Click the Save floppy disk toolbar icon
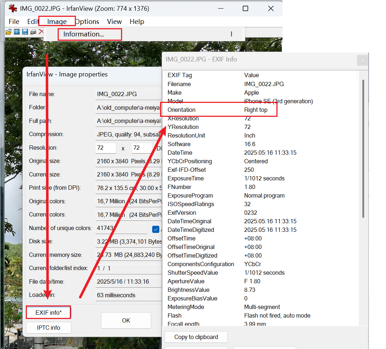 pos(25,32)
